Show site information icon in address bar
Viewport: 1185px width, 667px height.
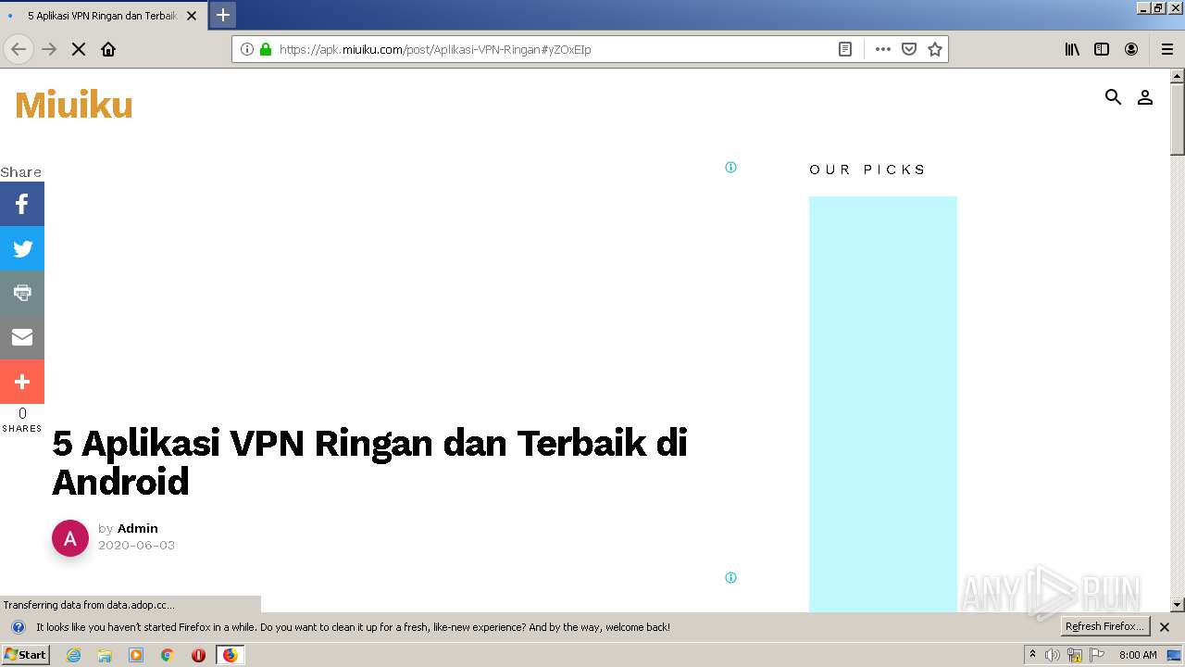[x=247, y=49]
